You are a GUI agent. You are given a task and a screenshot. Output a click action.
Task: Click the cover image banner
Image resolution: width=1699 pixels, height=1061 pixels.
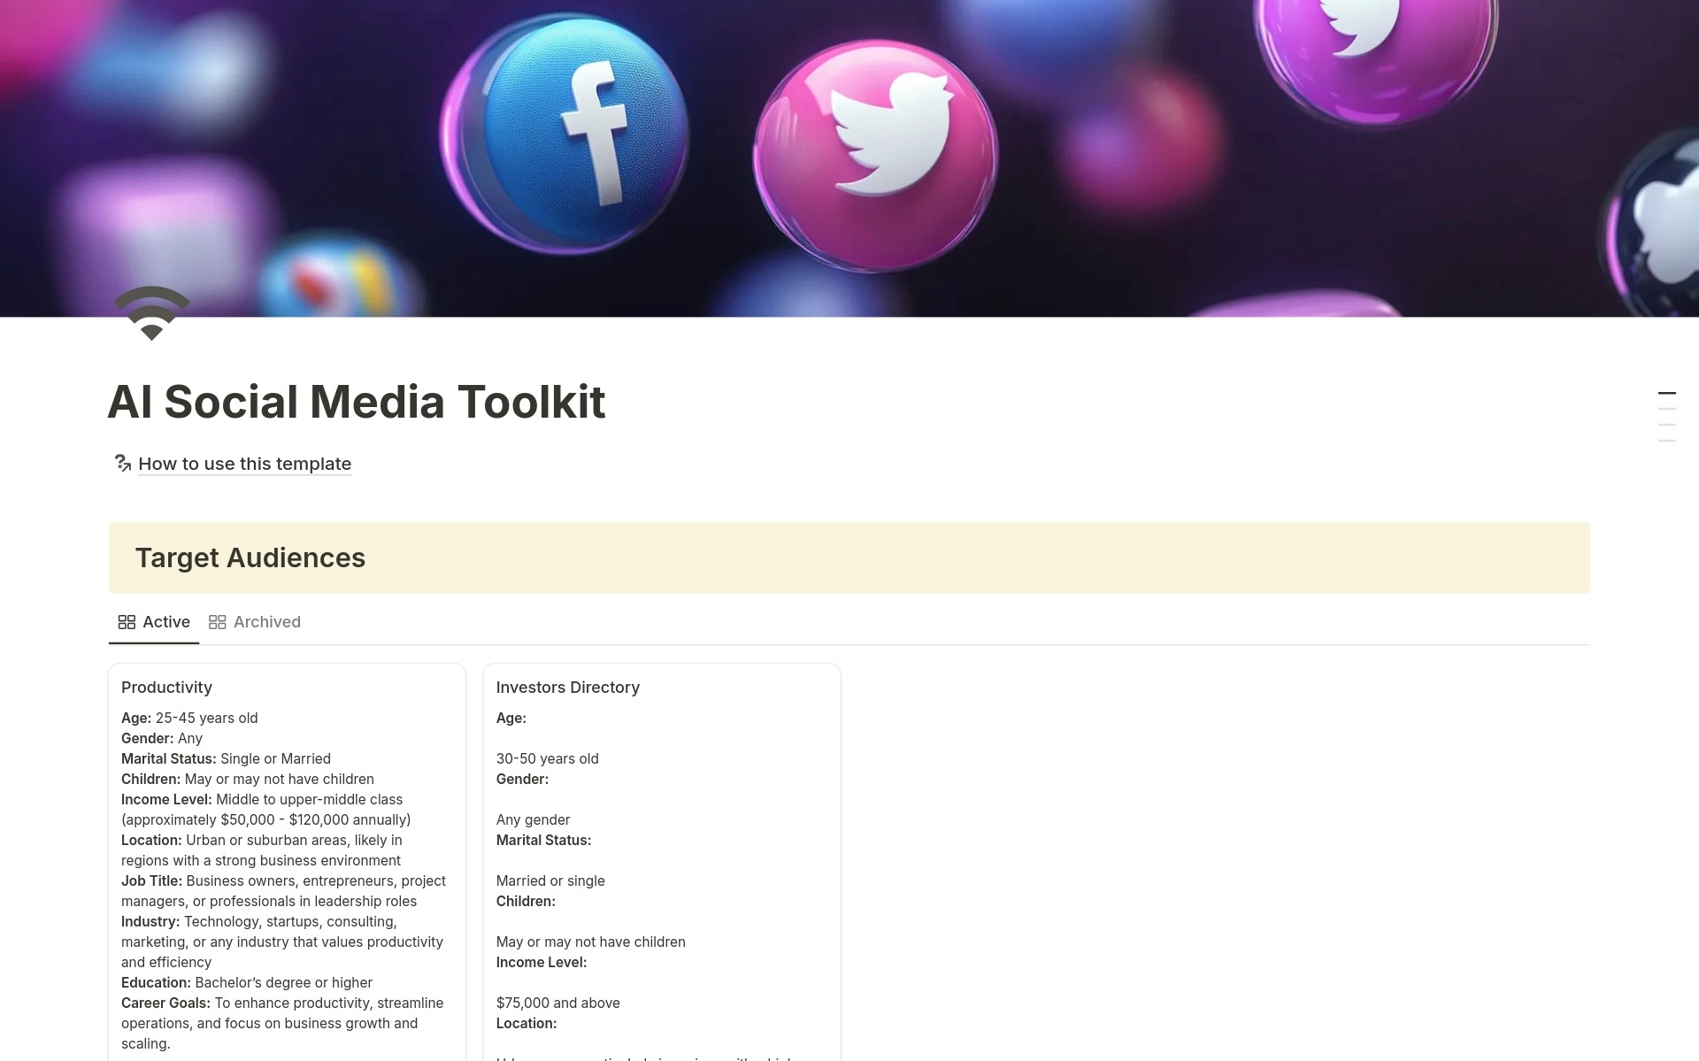(x=849, y=159)
